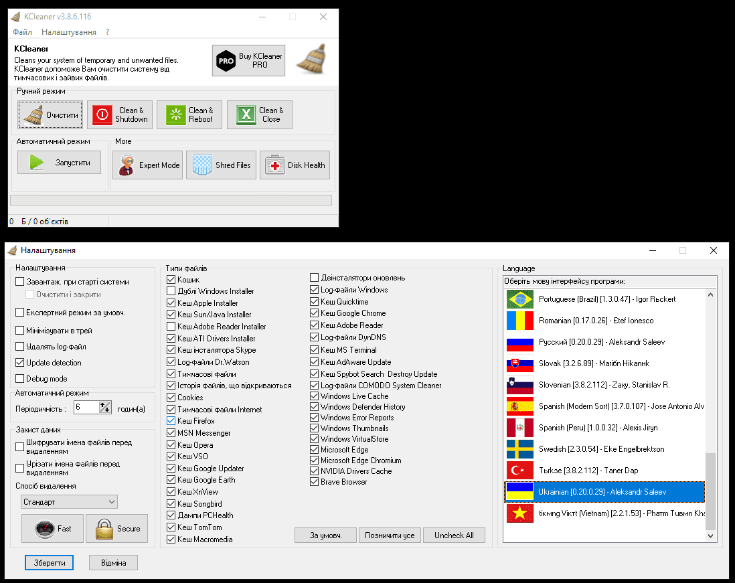The width and height of the screenshot is (735, 583).
Task: Select the Swedish language flag
Action: [604, 449]
